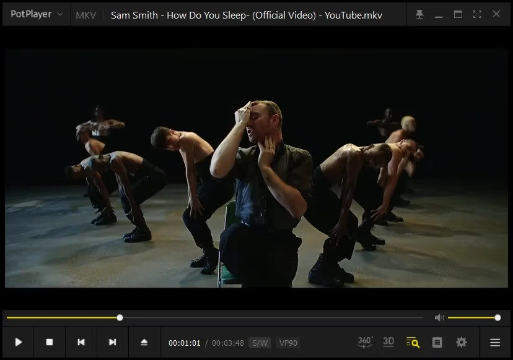This screenshot has height=360, width=513.
Task: Click the volume slider track
Action: [x=471, y=317]
